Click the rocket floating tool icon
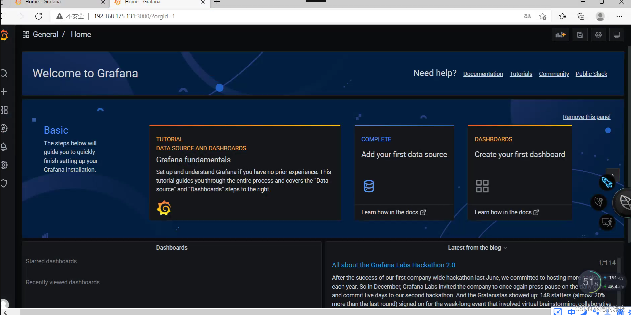Image resolution: width=631 pixels, height=315 pixels. coord(607,182)
